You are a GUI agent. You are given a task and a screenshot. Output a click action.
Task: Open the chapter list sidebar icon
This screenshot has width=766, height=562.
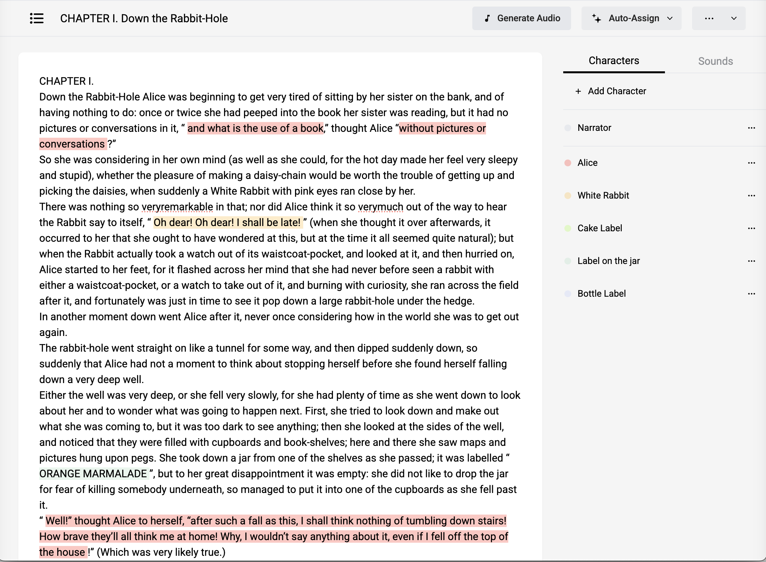coord(37,18)
